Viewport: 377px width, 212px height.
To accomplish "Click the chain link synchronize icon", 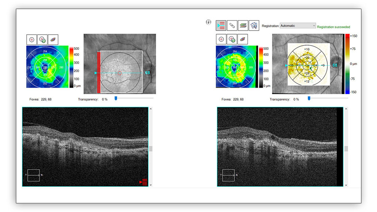I will (232, 25).
